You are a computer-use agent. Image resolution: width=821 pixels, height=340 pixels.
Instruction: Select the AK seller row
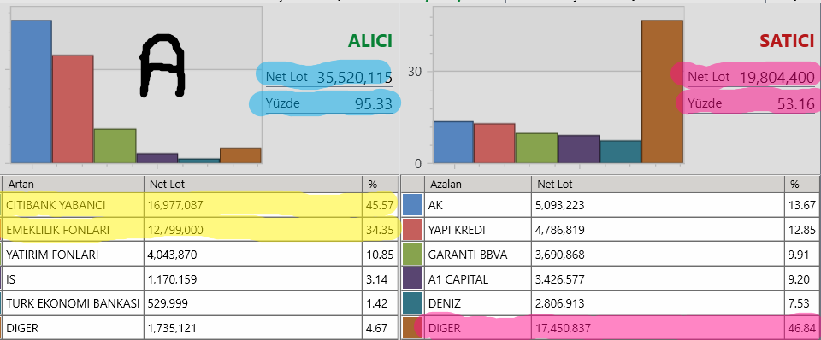click(611, 205)
